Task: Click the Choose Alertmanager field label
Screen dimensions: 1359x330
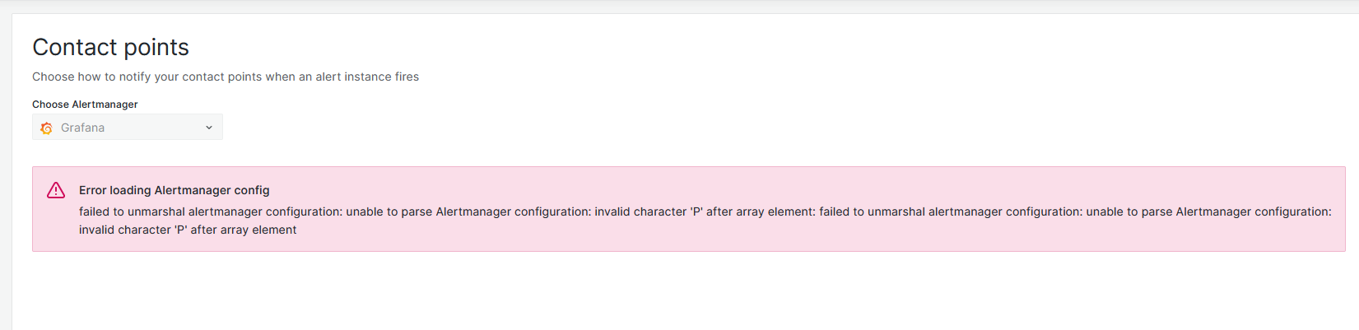Action: 85,105
